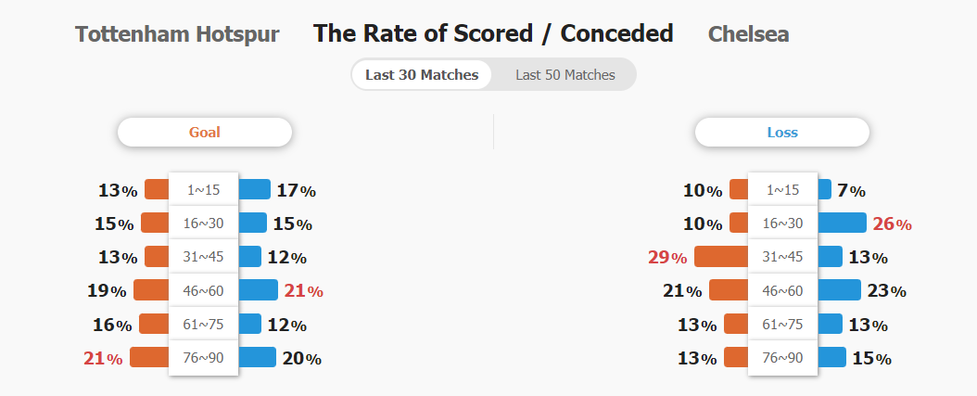The image size is (977, 396).
Task: Click blue 21% bar in Goal chart
Action: (258, 290)
